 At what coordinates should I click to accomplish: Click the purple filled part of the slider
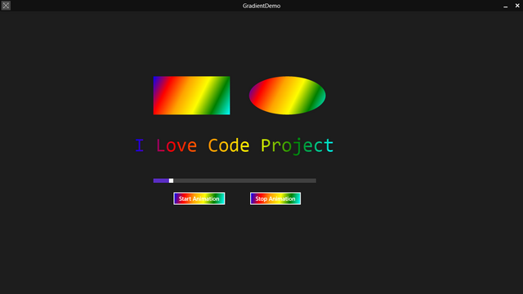161,180
